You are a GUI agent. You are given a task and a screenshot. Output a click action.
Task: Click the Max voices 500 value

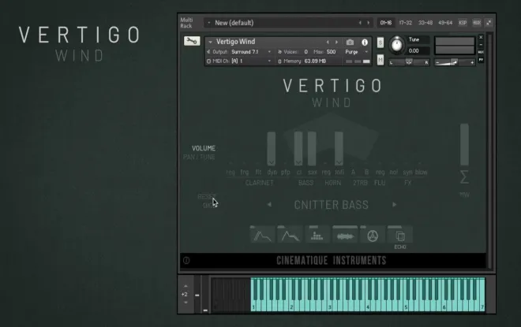[x=331, y=52]
